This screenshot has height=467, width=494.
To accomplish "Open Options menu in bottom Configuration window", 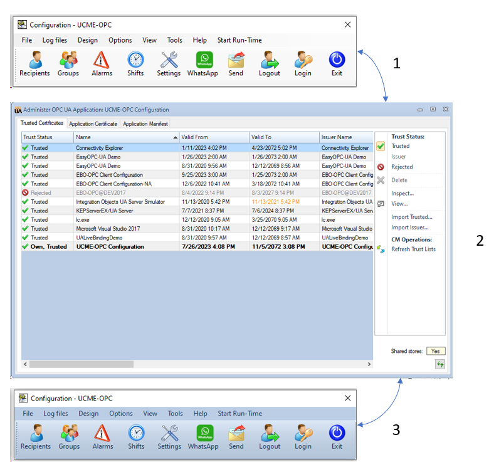I will pyautogui.click(x=121, y=414).
